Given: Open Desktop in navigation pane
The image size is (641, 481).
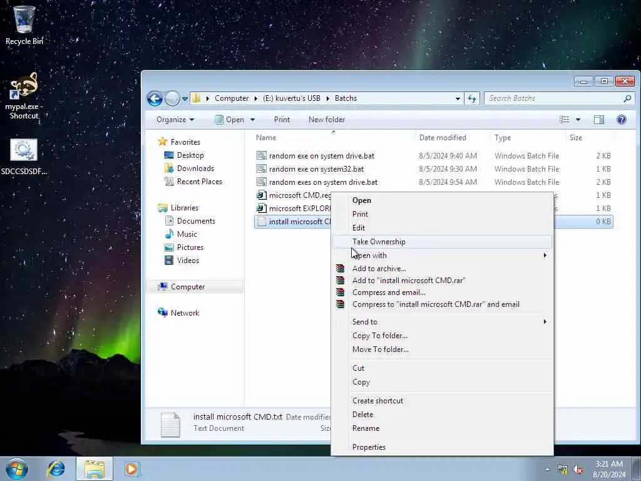Looking at the screenshot, I should pos(183,155).
